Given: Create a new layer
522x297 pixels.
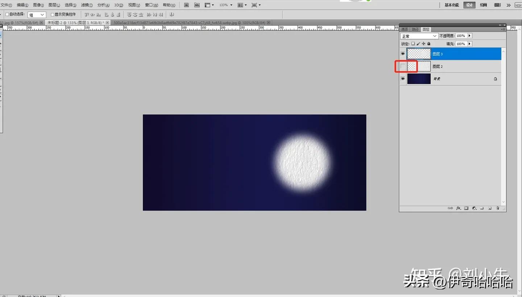Looking at the screenshot, I should tap(490, 208).
